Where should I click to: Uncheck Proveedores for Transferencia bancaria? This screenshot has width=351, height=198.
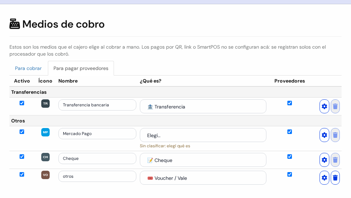[290, 103]
